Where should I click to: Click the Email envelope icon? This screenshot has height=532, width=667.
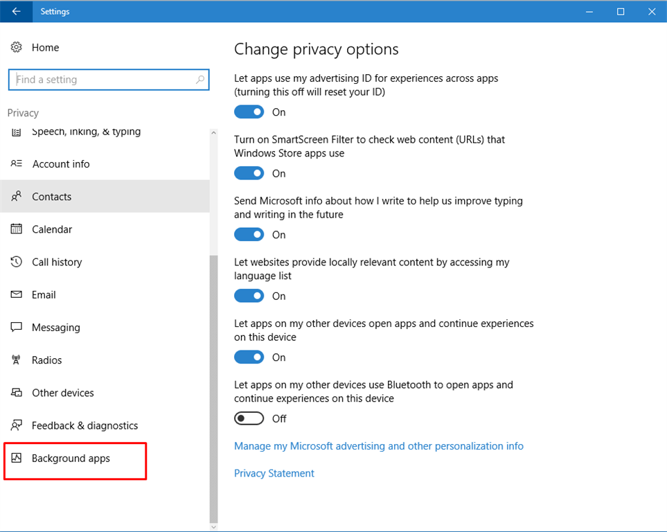pyautogui.click(x=16, y=294)
